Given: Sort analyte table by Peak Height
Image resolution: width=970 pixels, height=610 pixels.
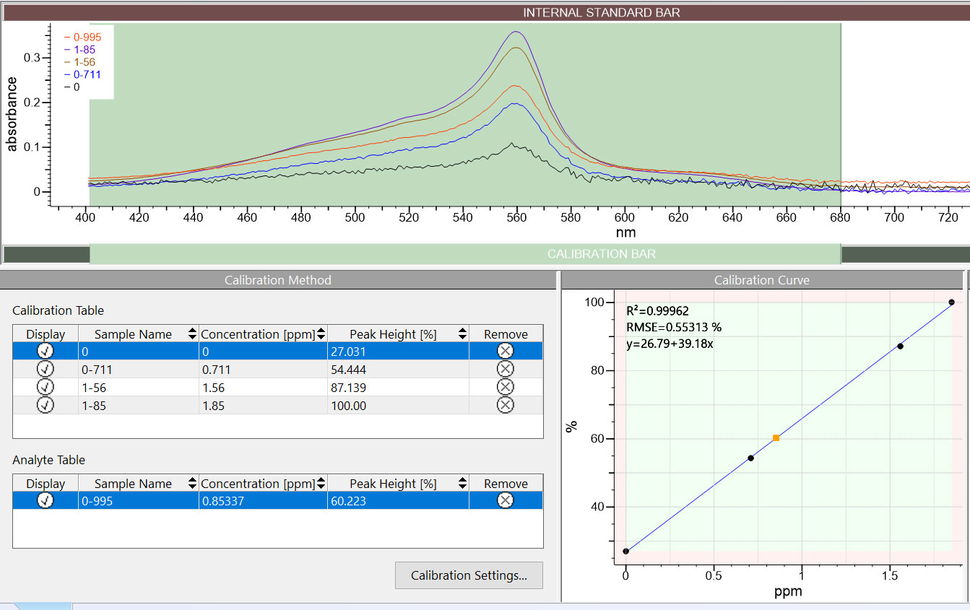Looking at the screenshot, I should pos(462,484).
